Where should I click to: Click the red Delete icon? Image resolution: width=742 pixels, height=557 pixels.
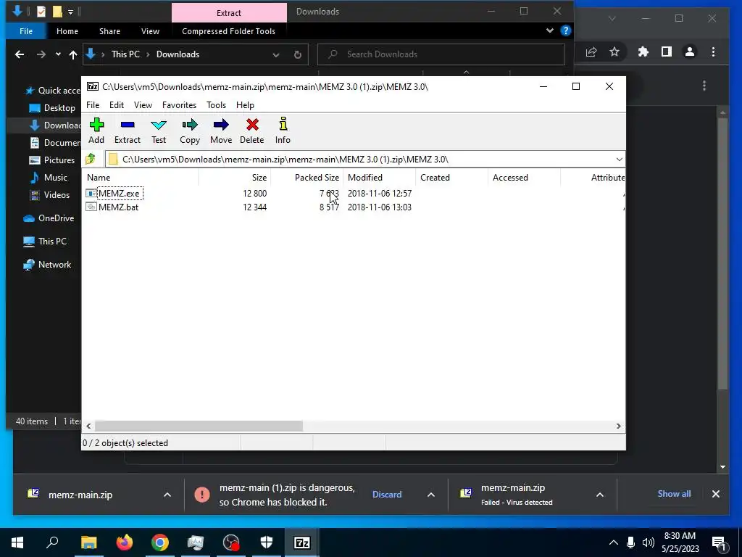(x=251, y=131)
